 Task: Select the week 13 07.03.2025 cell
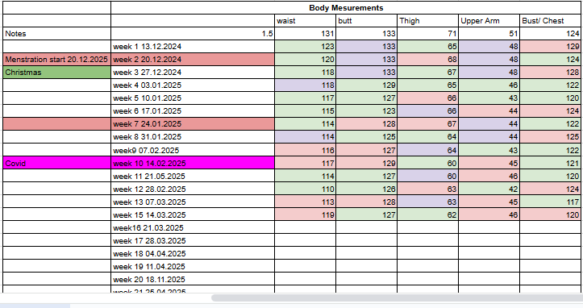[x=193, y=202]
